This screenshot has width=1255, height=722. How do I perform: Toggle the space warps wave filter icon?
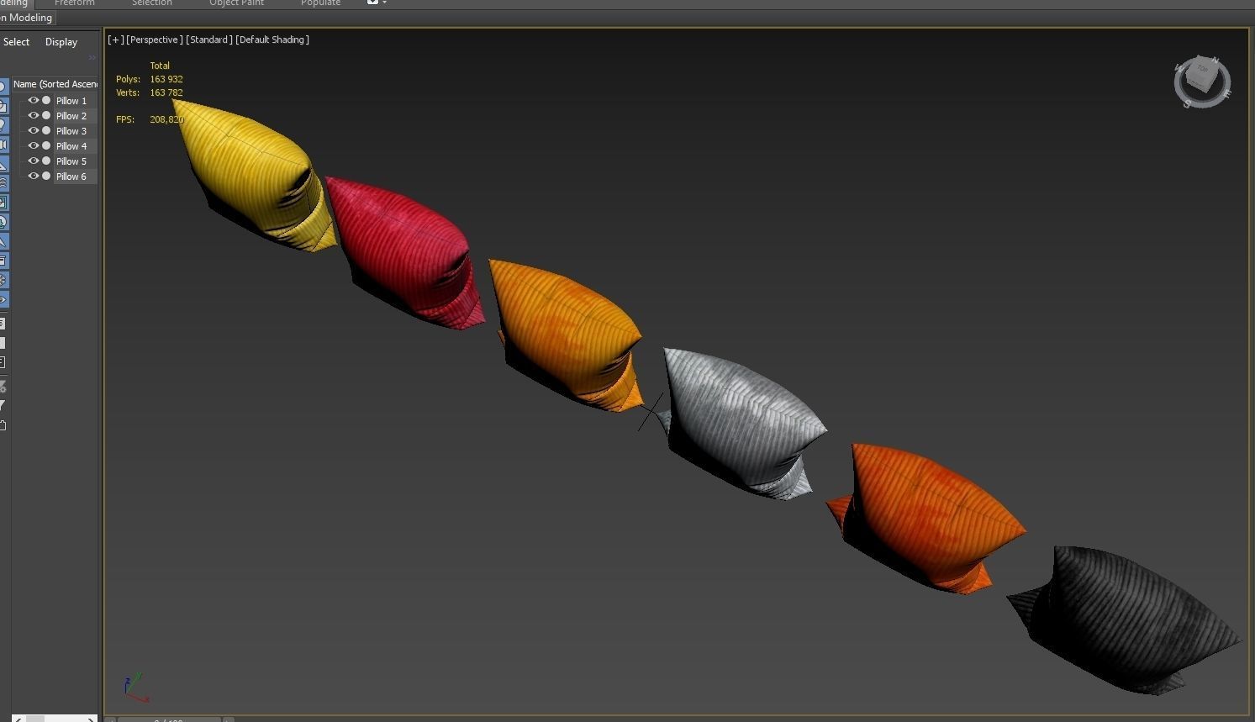pos(3,182)
